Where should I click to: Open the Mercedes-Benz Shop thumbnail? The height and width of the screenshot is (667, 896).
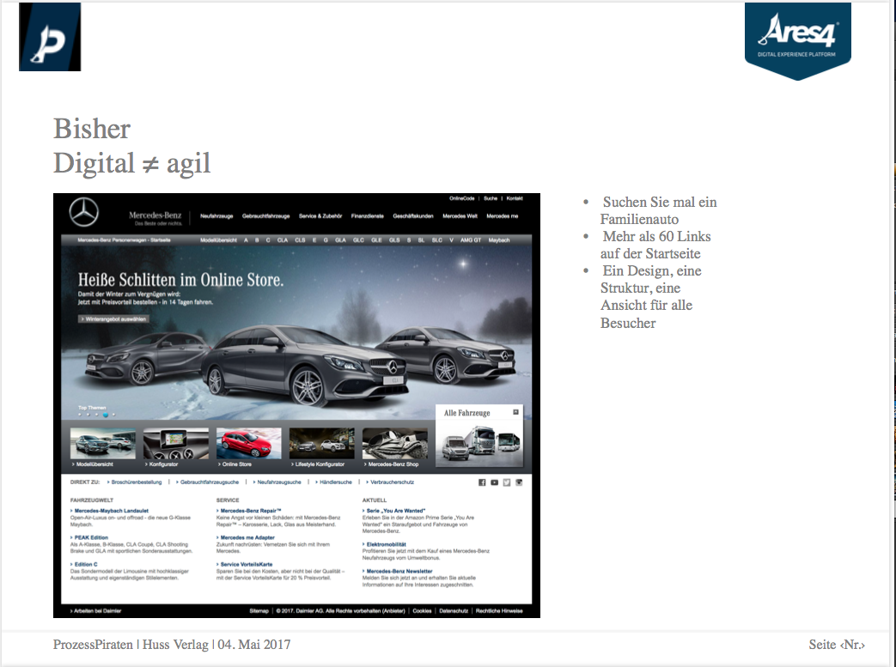395,443
